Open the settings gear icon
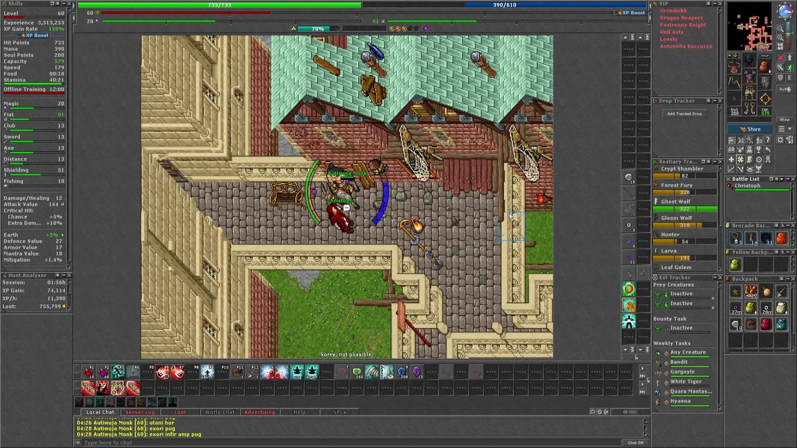Viewport: 797px width, 448px height. pyautogui.click(x=780, y=140)
